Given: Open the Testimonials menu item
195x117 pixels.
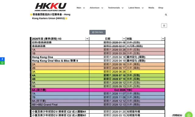Looking at the screenshot, I should click(114, 8).
